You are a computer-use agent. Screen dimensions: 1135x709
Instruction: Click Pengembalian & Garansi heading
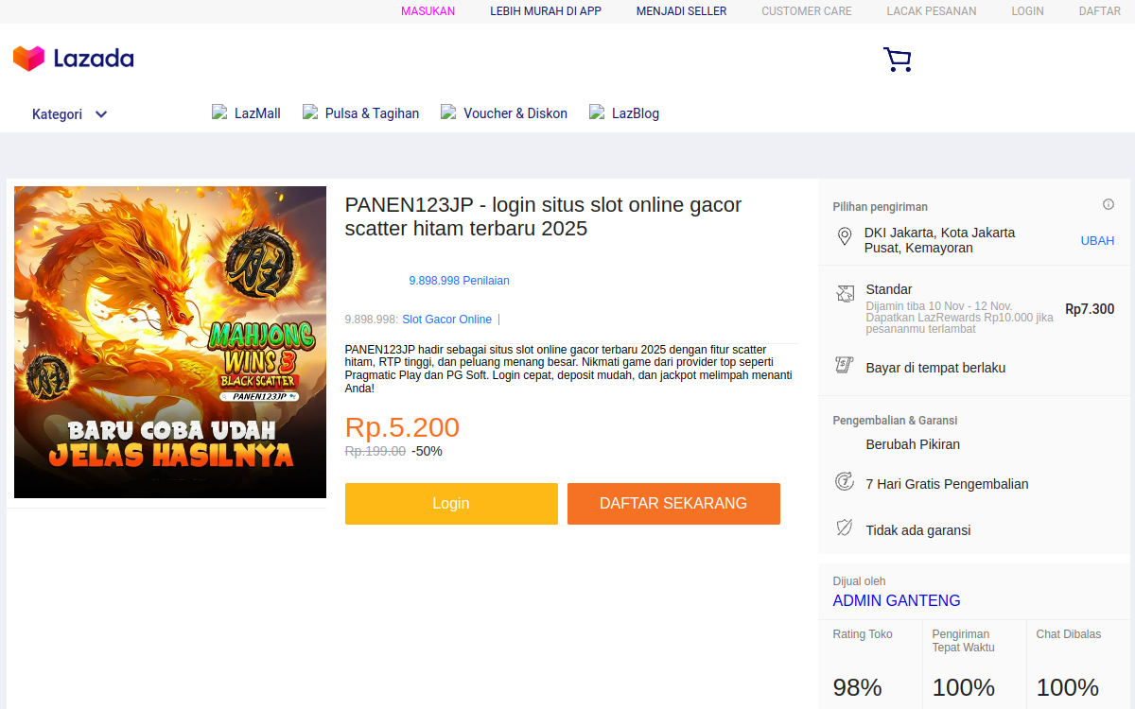pyautogui.click(x=896, y=421)
